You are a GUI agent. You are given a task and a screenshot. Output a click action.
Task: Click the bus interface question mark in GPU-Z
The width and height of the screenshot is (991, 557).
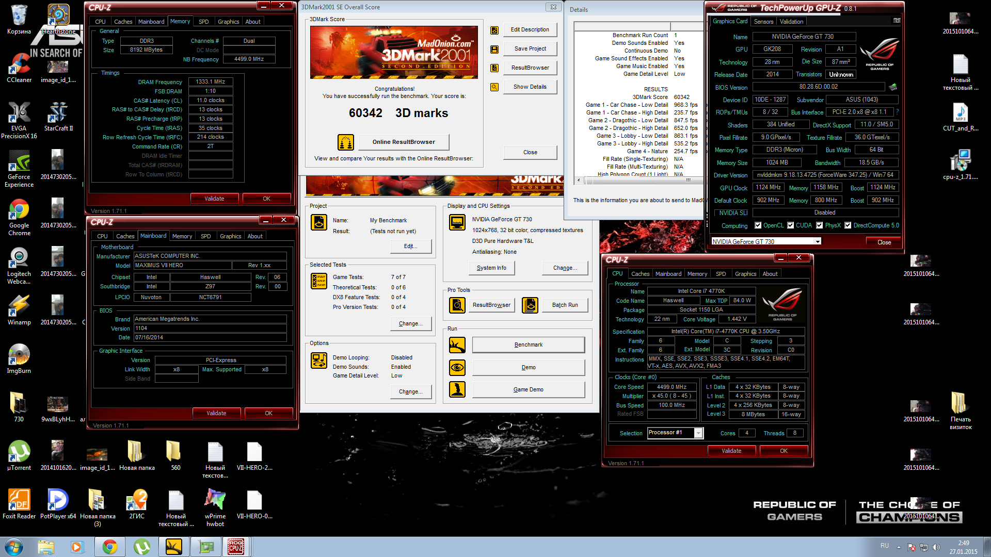tap(897, 112)
